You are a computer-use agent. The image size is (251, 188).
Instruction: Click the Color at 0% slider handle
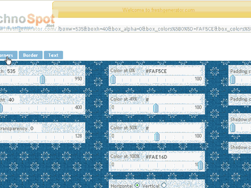[113, 79]
